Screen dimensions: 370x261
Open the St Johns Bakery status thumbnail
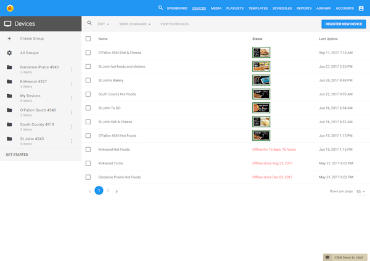[x=261, y=80]
